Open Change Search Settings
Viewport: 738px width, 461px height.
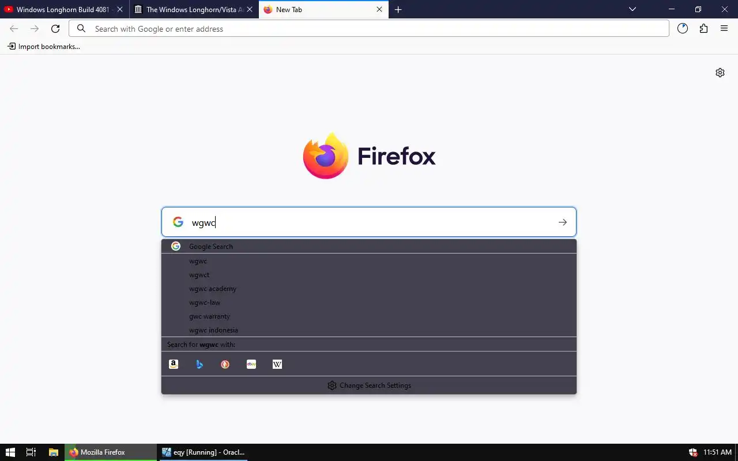[369, 386]
